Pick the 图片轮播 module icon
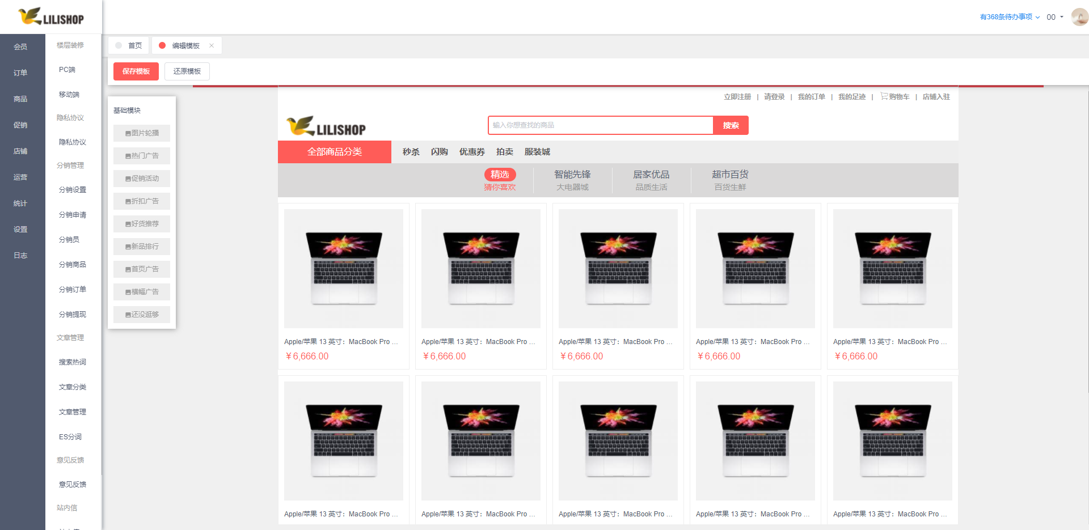 pyautogui.click(x=128, y=133)
